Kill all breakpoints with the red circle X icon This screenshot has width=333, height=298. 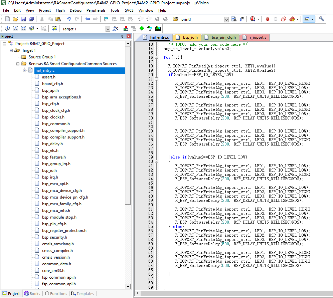tap(292, 19)
